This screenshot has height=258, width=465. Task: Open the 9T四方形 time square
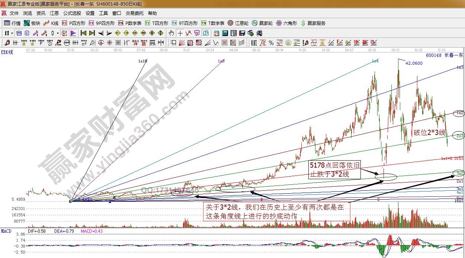click(185, 23)
